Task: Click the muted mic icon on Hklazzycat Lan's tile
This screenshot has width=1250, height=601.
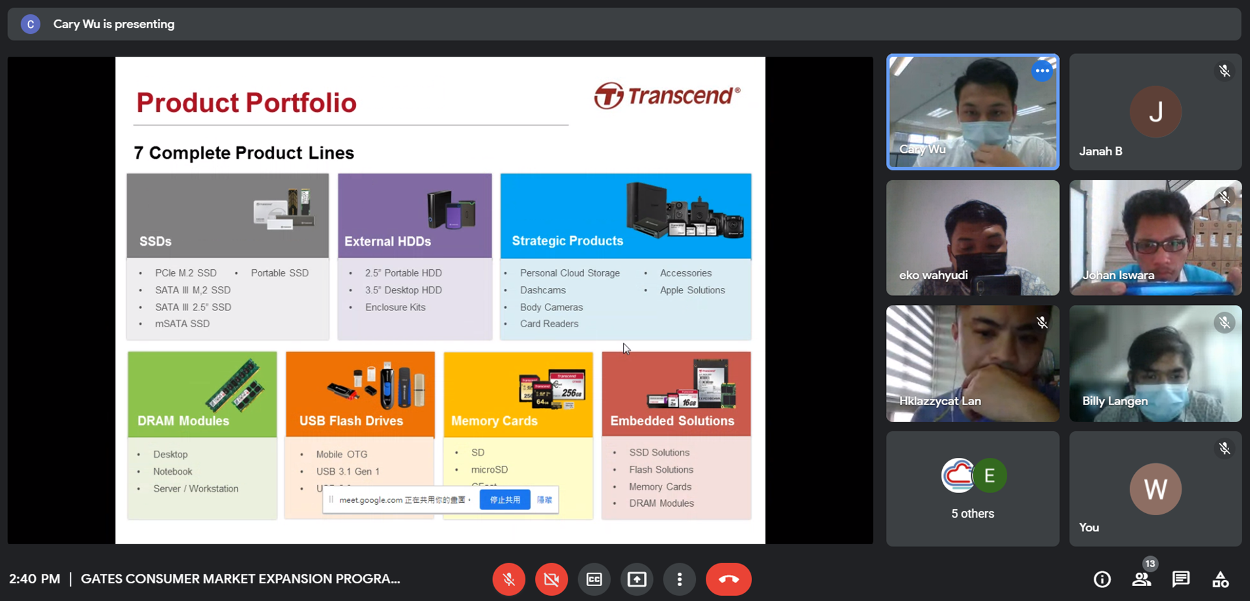Action: (x=1042, y=323)
